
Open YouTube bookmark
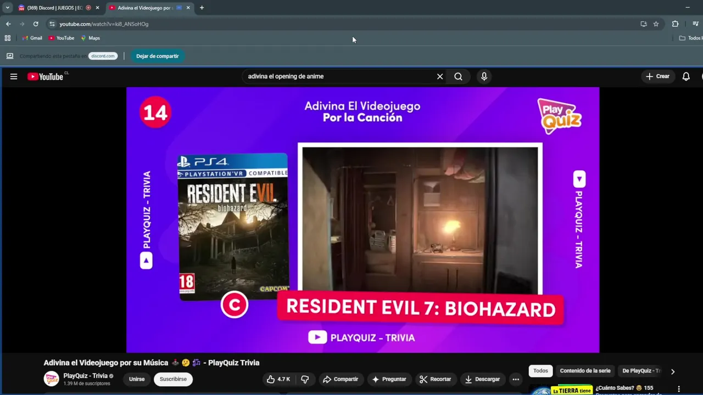62,38
